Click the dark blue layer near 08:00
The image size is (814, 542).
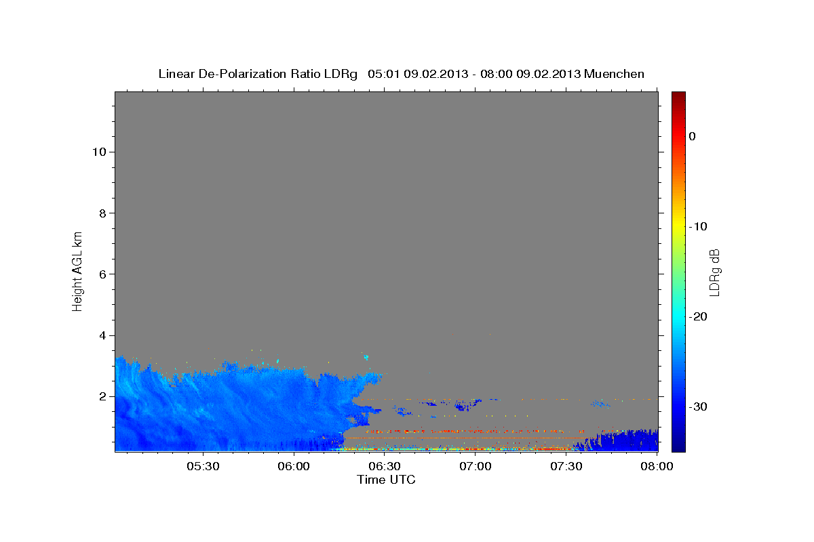click(621, 440)
